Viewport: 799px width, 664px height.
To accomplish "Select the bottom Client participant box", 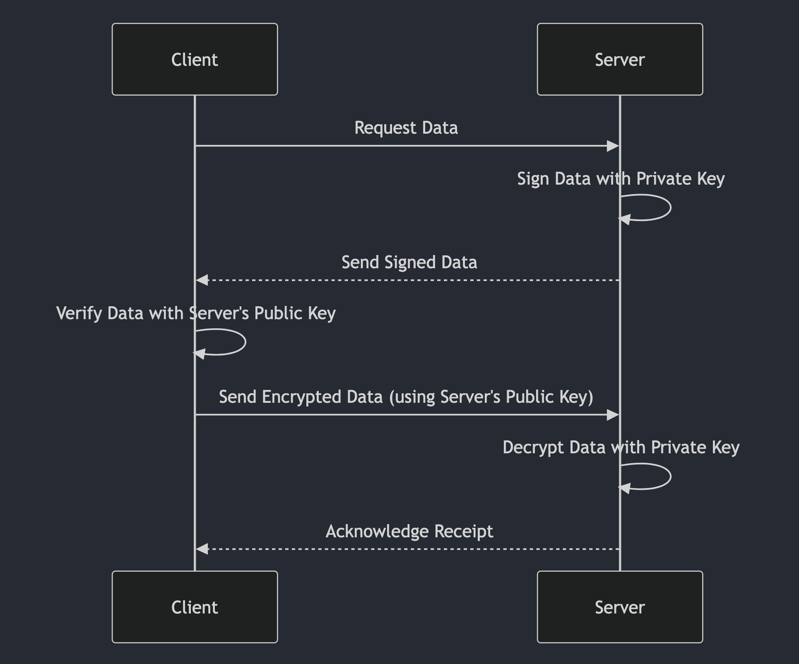I will point(195,607).
